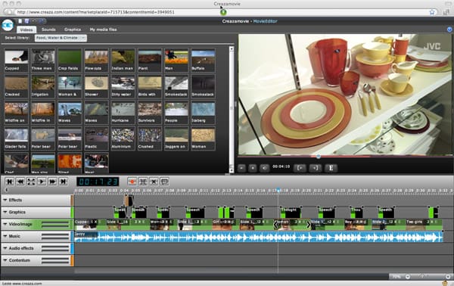Open help via the blue question icon
This screenshot has width=454, height=286.
coord(449,30)
